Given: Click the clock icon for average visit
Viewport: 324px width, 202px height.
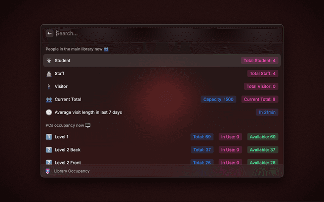Looking at the screenshot, I should tap(49, 112).
